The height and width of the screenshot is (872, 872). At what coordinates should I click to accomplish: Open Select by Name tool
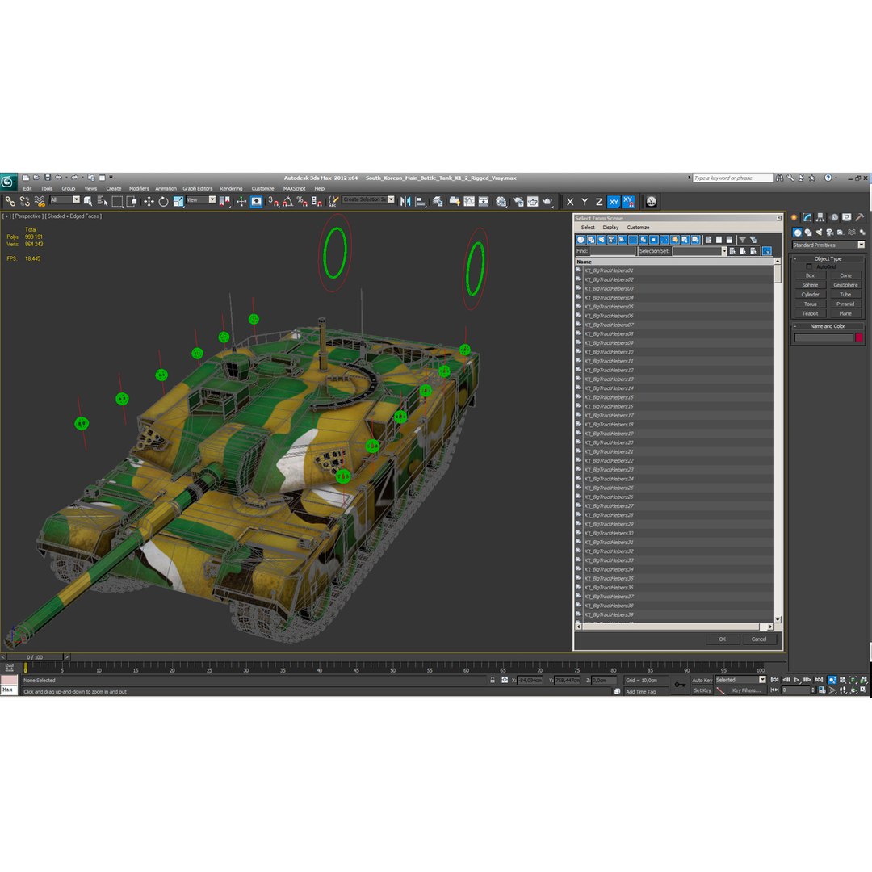coord(103,201)
